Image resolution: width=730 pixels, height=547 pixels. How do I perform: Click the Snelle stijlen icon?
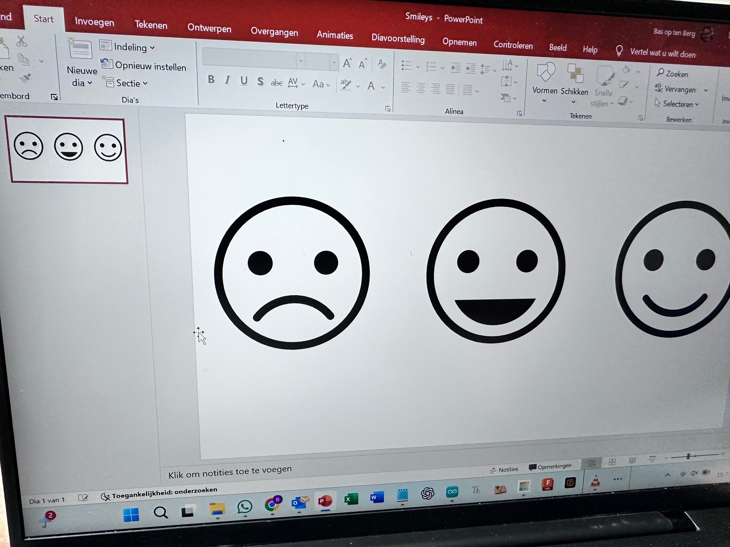605,76
